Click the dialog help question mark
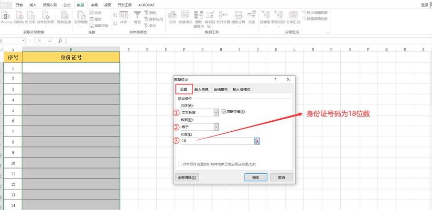The height and width of the screenshot is (210, 432). click(275, 79)
